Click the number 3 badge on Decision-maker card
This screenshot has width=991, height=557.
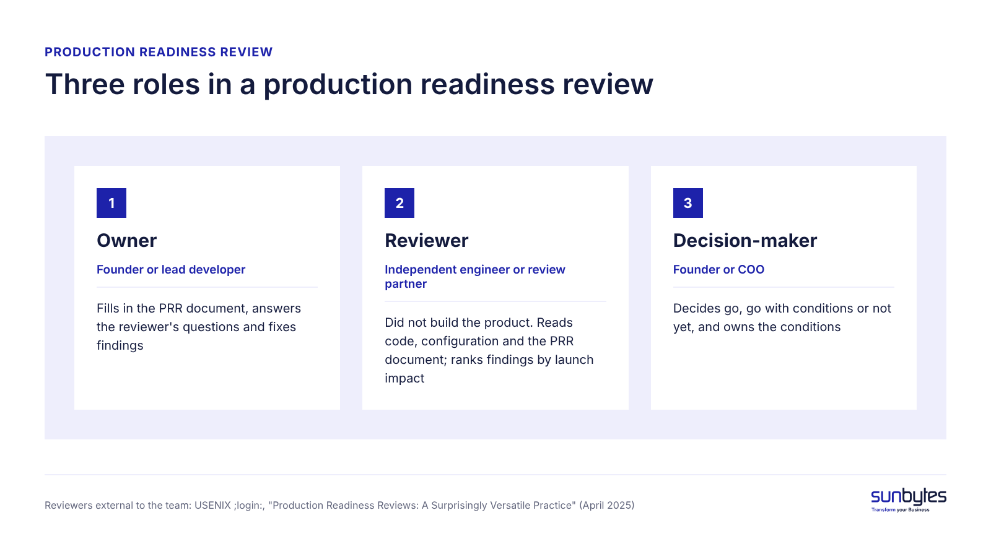pos(688,203)
